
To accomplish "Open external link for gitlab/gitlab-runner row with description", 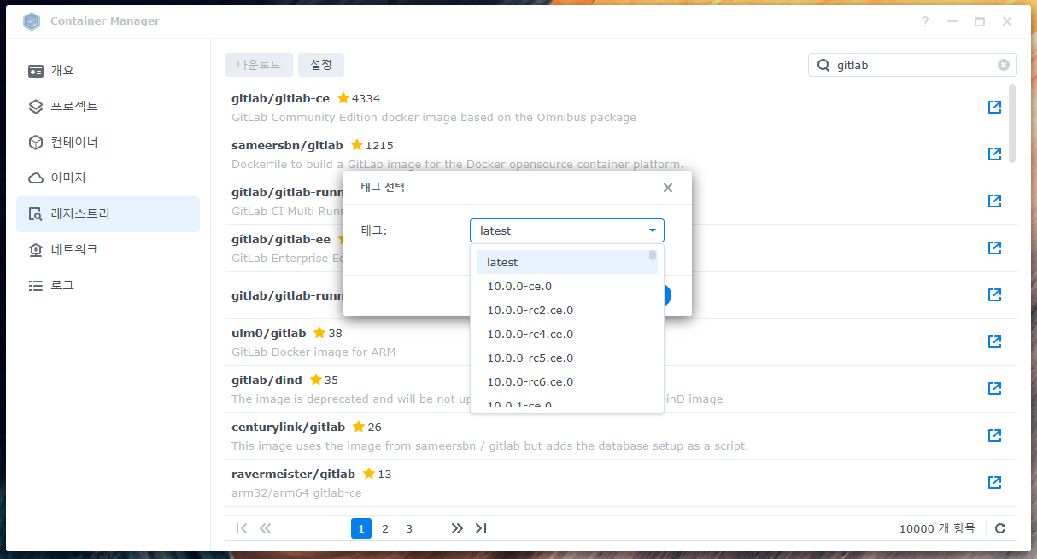I will [994, 201].
